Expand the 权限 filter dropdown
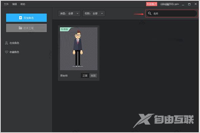This screenshot has height=133, width=200. [x=94, y=14]
